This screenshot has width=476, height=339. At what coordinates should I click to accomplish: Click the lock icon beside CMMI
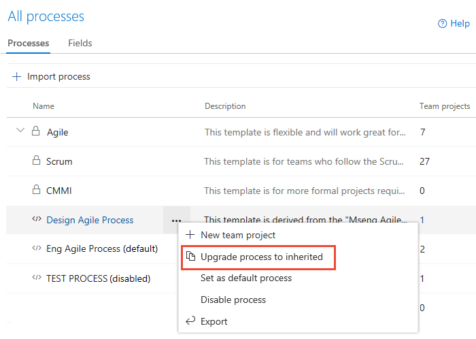(36, 191)
